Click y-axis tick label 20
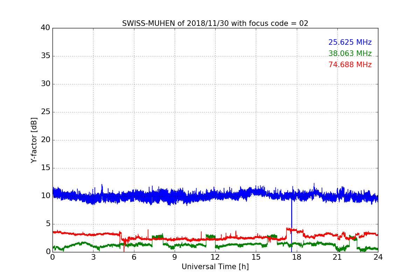The height and width of the screenshot is (280, 420). click(x=45, y=140)
